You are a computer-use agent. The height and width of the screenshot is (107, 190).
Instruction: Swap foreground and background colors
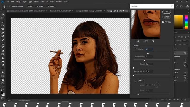pos(4,90)
